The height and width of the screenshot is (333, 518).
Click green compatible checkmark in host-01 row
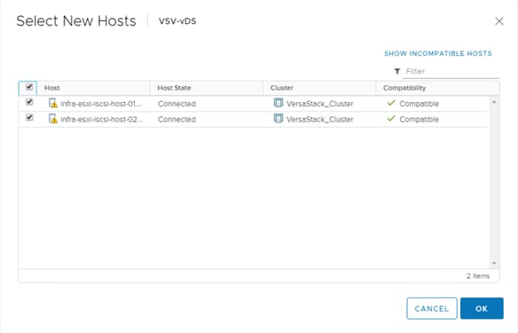tap(391, 103)
